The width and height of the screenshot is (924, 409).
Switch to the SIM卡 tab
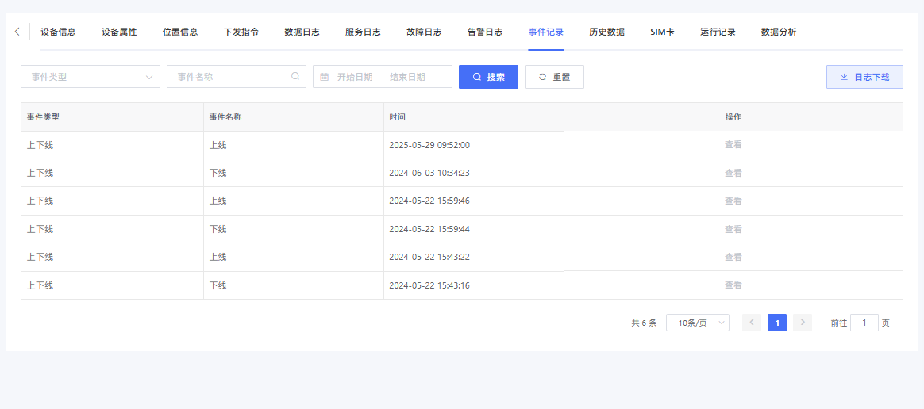click(662, 32)
